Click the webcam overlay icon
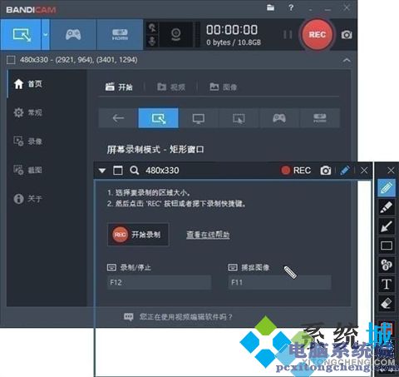Screen dimensions: 399x377 (175, 35)
